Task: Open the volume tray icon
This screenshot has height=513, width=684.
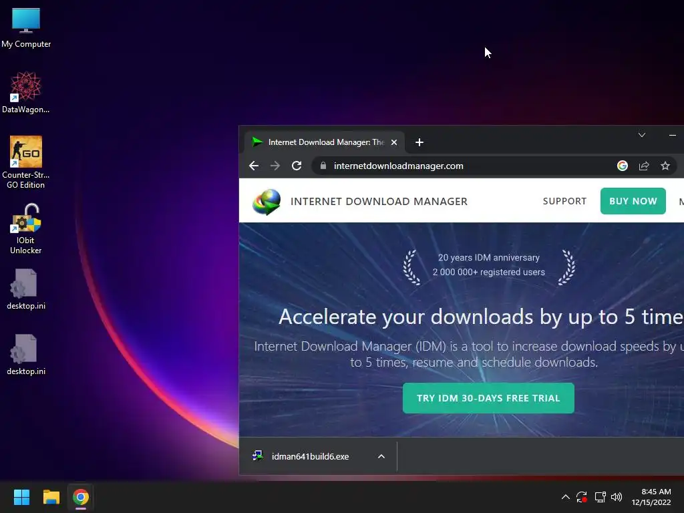Action: tap(617, 497)
